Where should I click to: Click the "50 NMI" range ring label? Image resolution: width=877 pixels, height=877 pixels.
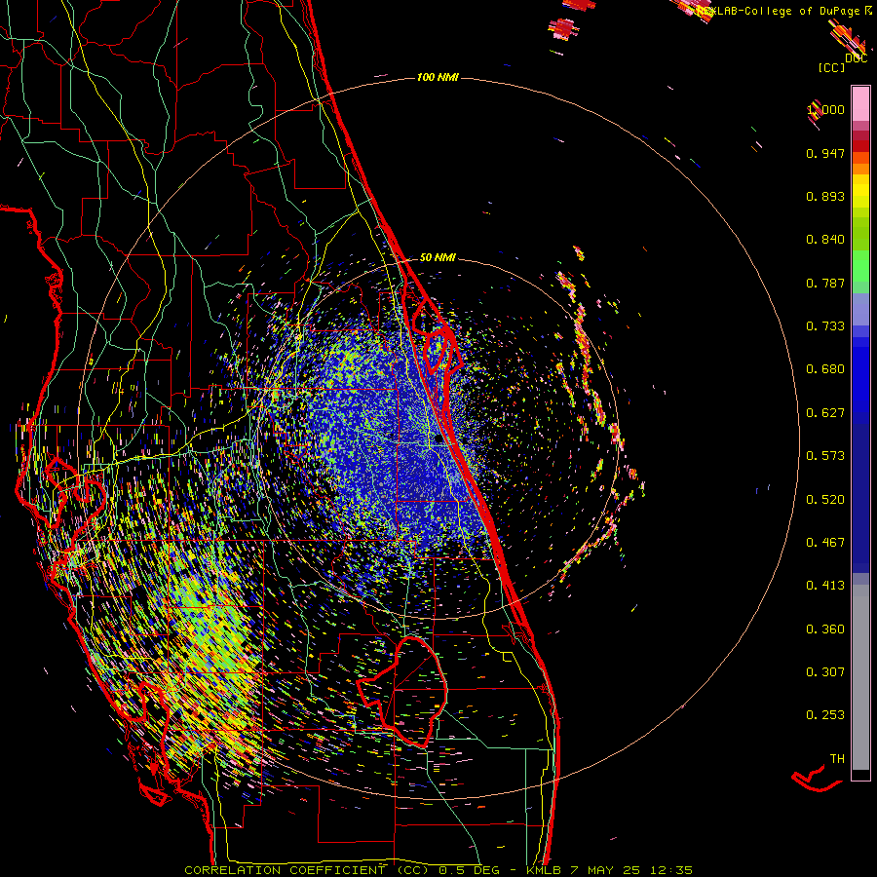(438, 257)
